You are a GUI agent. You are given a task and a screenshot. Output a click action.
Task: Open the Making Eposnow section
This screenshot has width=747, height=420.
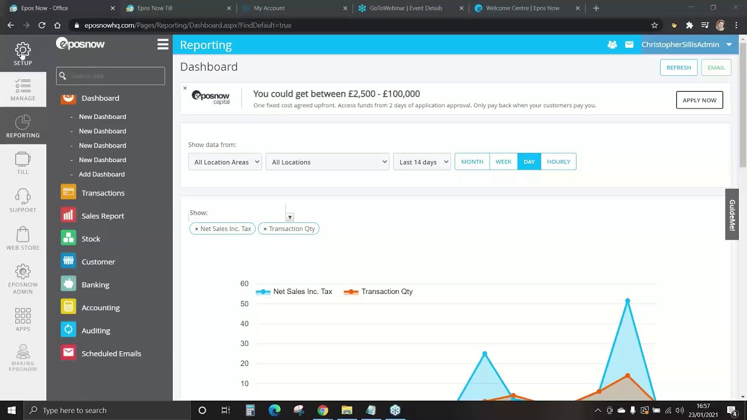pyautogui.click(x=23, y=358)
